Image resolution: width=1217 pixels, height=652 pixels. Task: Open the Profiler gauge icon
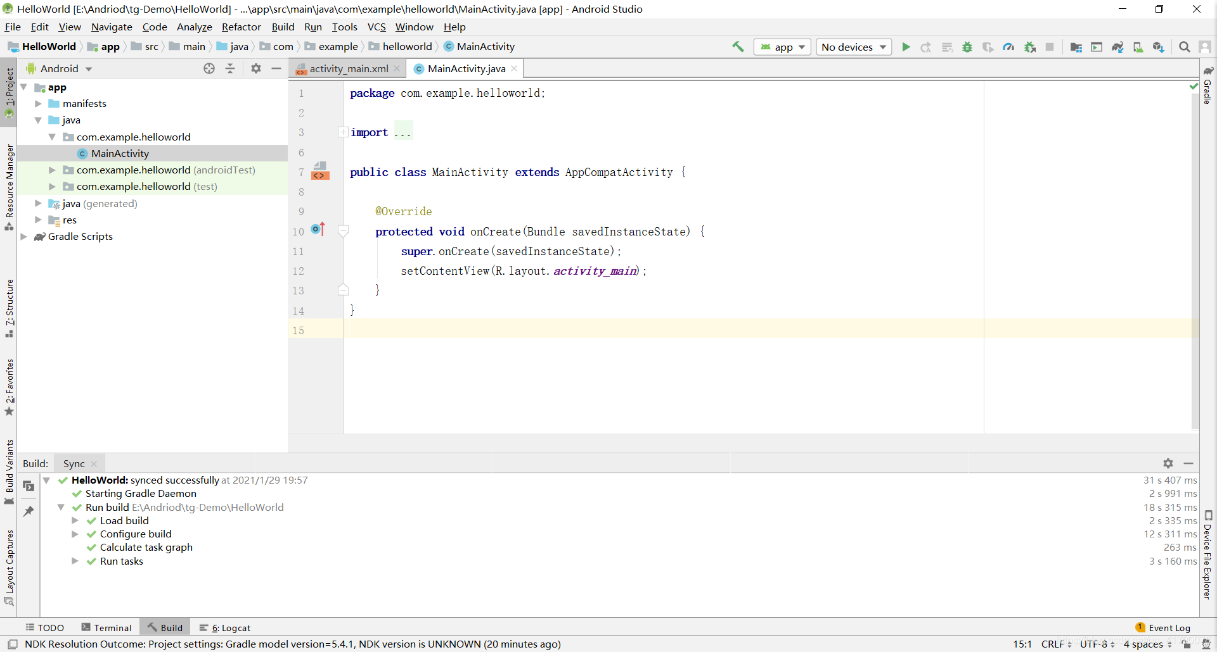[1008, 47]
